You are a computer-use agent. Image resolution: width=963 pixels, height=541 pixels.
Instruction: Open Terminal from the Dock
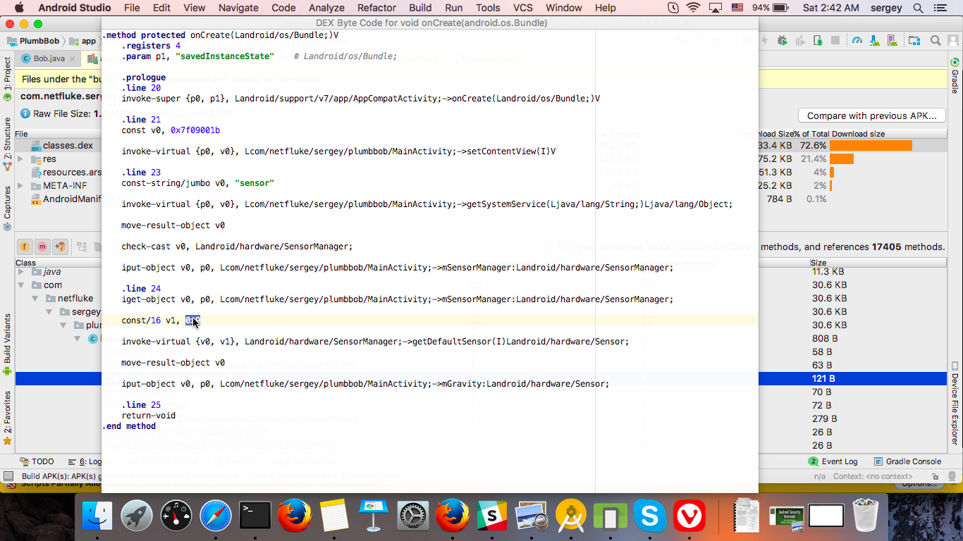pos(255,516)
